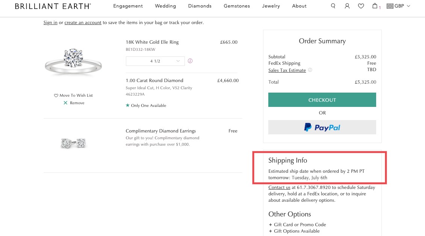Open the search magnifier icon
Screen dimensions: 425x236
(333, 6)
